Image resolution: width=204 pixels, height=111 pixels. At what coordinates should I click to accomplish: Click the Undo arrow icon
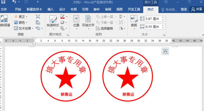14,2
